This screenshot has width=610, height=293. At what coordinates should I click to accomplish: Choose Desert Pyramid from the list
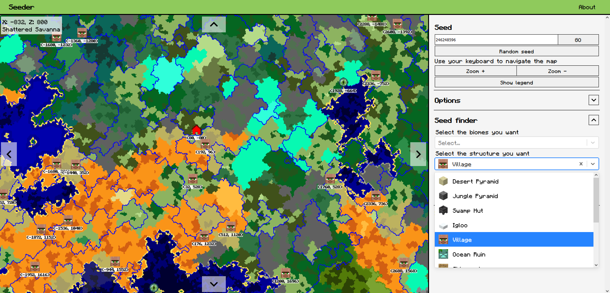[514, 181]
